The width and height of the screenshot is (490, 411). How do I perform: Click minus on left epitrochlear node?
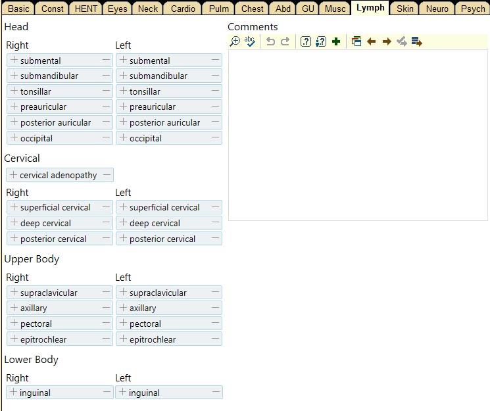[x=215, y=339]
